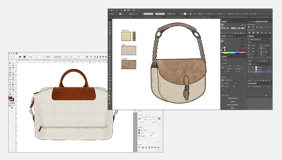Toggle visibility of the middle layer

249,69
